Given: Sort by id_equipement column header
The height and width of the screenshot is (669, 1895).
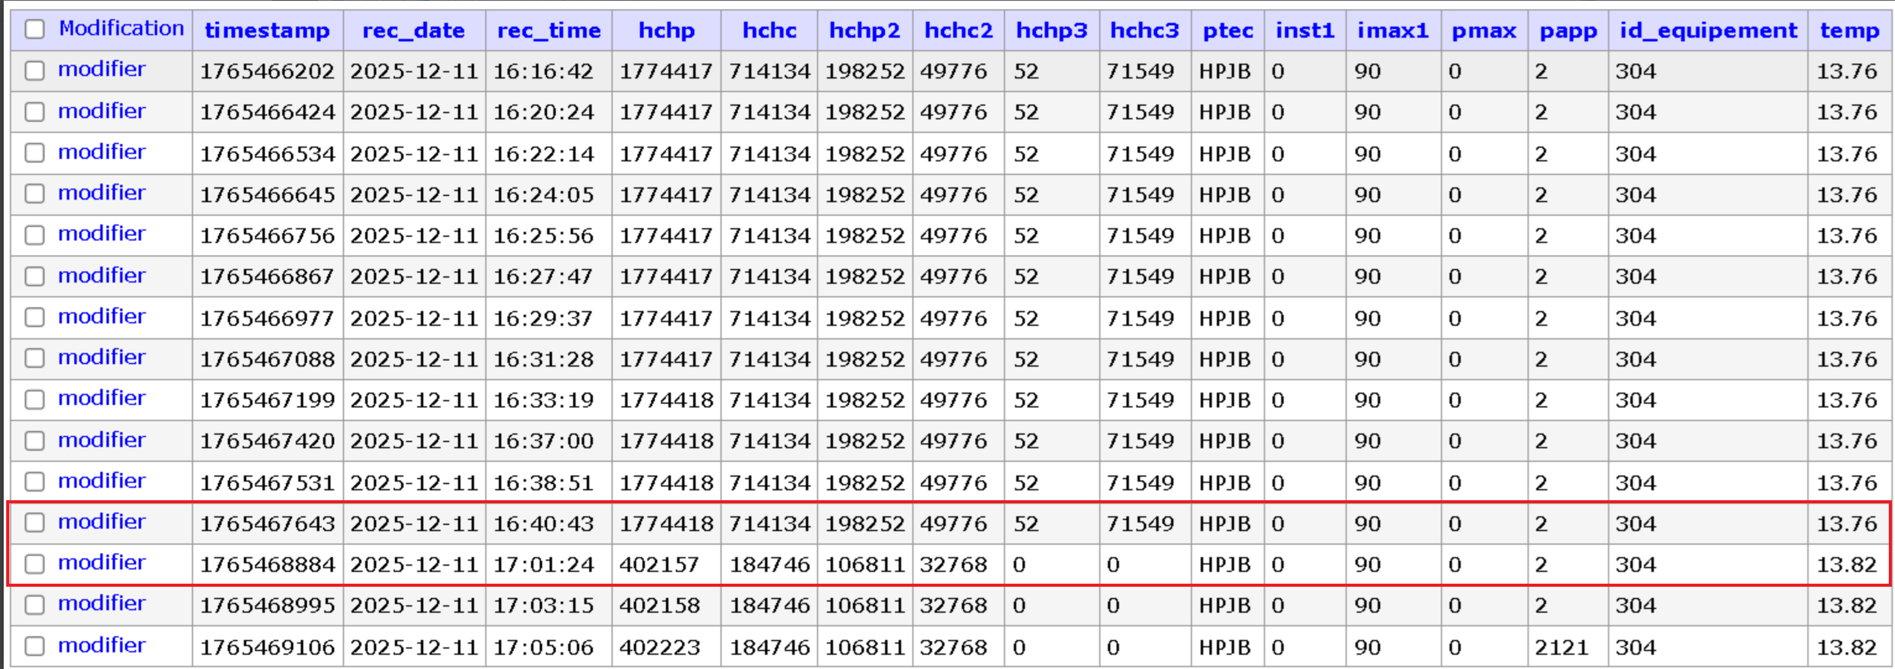Looking at the screenshot, I should [1708, 30].
